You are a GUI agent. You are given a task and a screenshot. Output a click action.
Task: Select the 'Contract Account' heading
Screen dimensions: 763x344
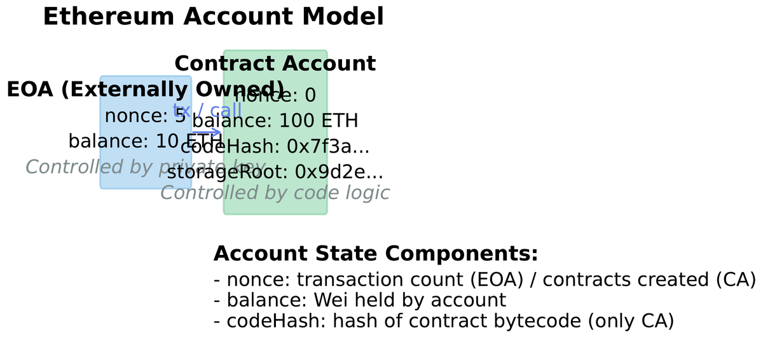point(275,64)
